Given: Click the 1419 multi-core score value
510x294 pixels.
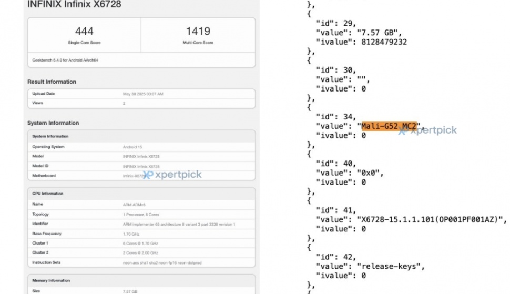Looking at the screenshot, I should pyautogui.click(x=198, y=31).
